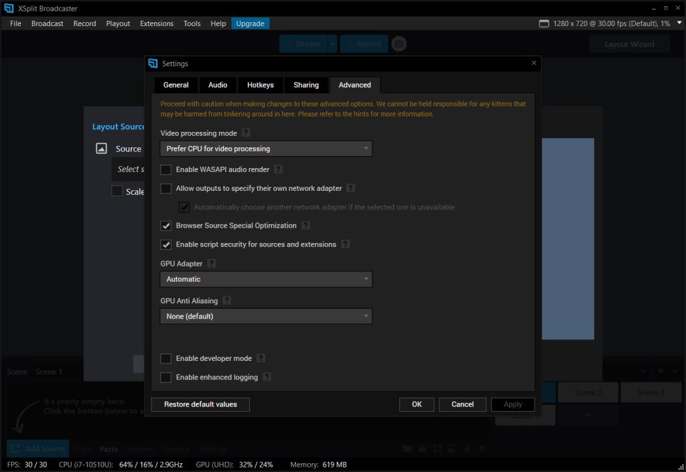Open the Extensions menu
This screenshot has height=472, width=686.
[x=157, y=23]
